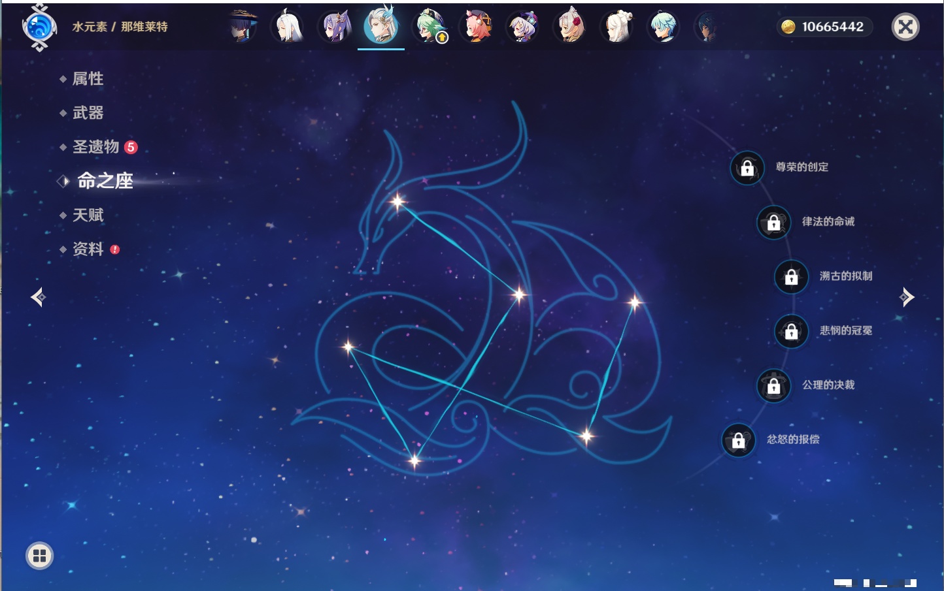This screenshot has width=944, height=591.
Task: Open constellation label 律法的命诫
Action: [x=828, y=221]
